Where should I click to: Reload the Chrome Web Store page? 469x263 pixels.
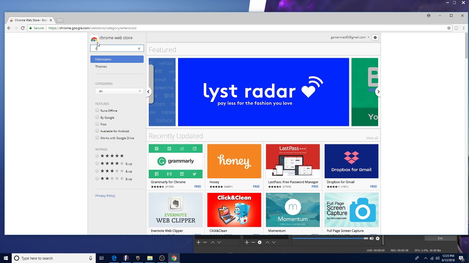pyautogui.click(x=22, y=28)
